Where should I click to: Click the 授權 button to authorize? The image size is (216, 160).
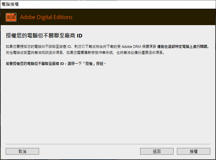pos(193,151)
